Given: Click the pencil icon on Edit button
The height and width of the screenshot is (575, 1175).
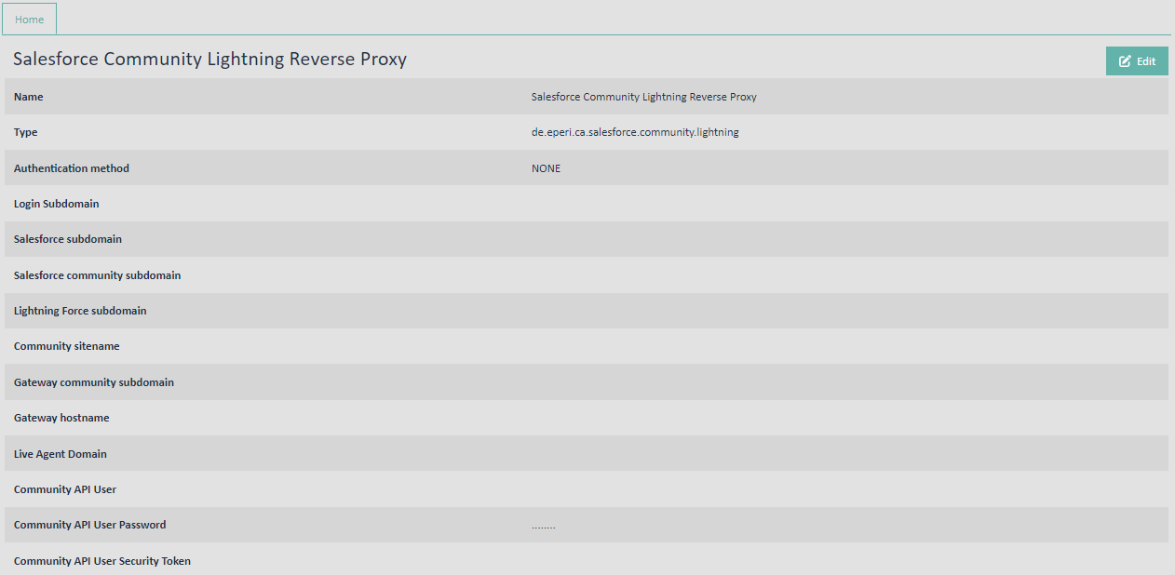Looking at the screenshot, I should coord(1125,61).
